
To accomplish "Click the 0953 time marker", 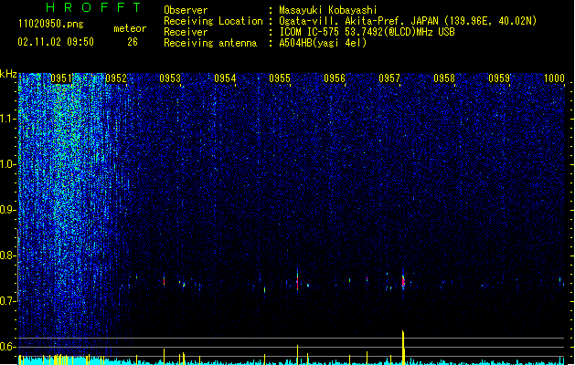I will pyautogui.click(x=170, y=78).
